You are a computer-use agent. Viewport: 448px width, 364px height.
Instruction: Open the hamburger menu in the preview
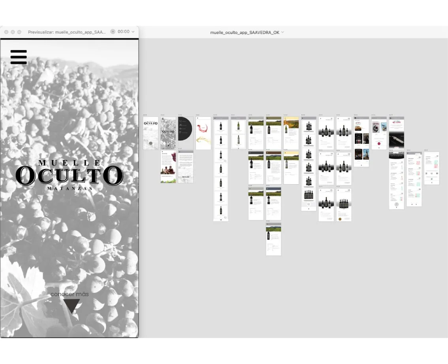coord(19,57)
